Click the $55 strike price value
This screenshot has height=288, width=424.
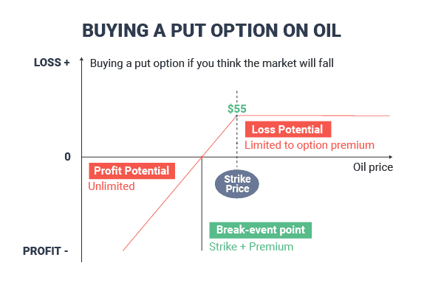[237, 109]
